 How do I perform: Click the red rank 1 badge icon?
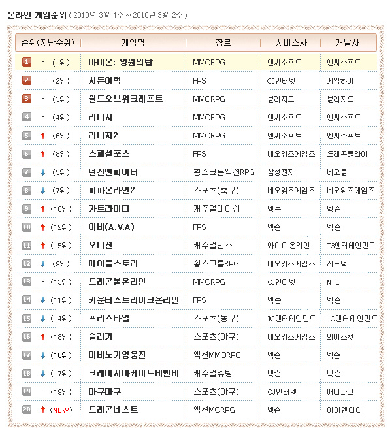click(27, 62)
